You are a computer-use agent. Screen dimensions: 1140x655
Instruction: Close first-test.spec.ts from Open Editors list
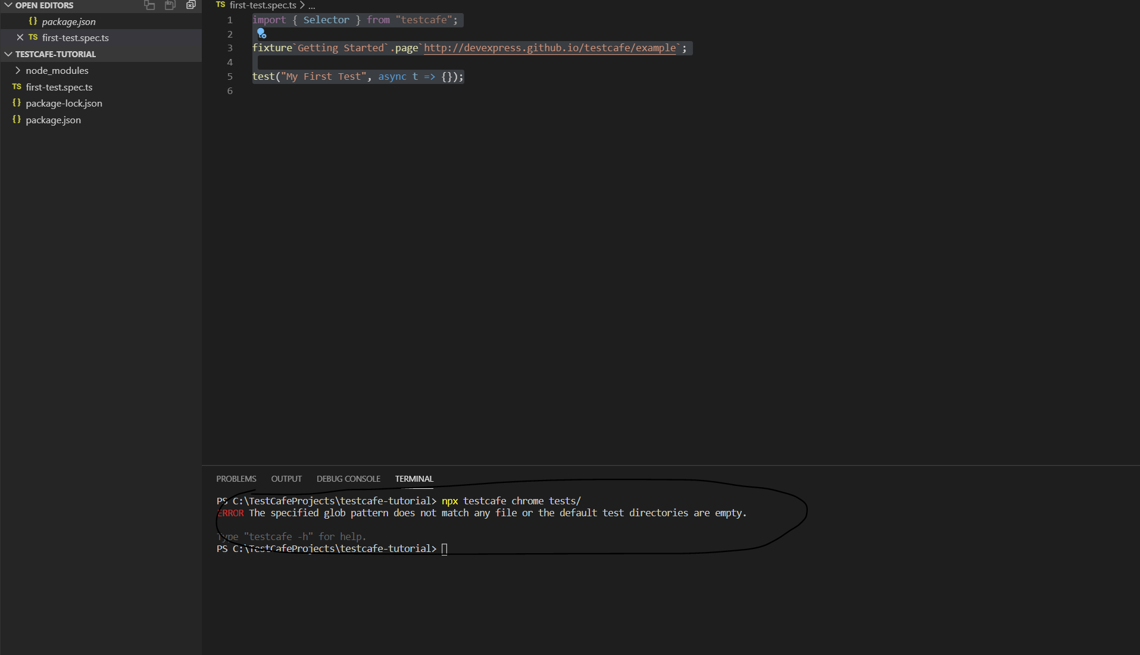coord(21,38)
